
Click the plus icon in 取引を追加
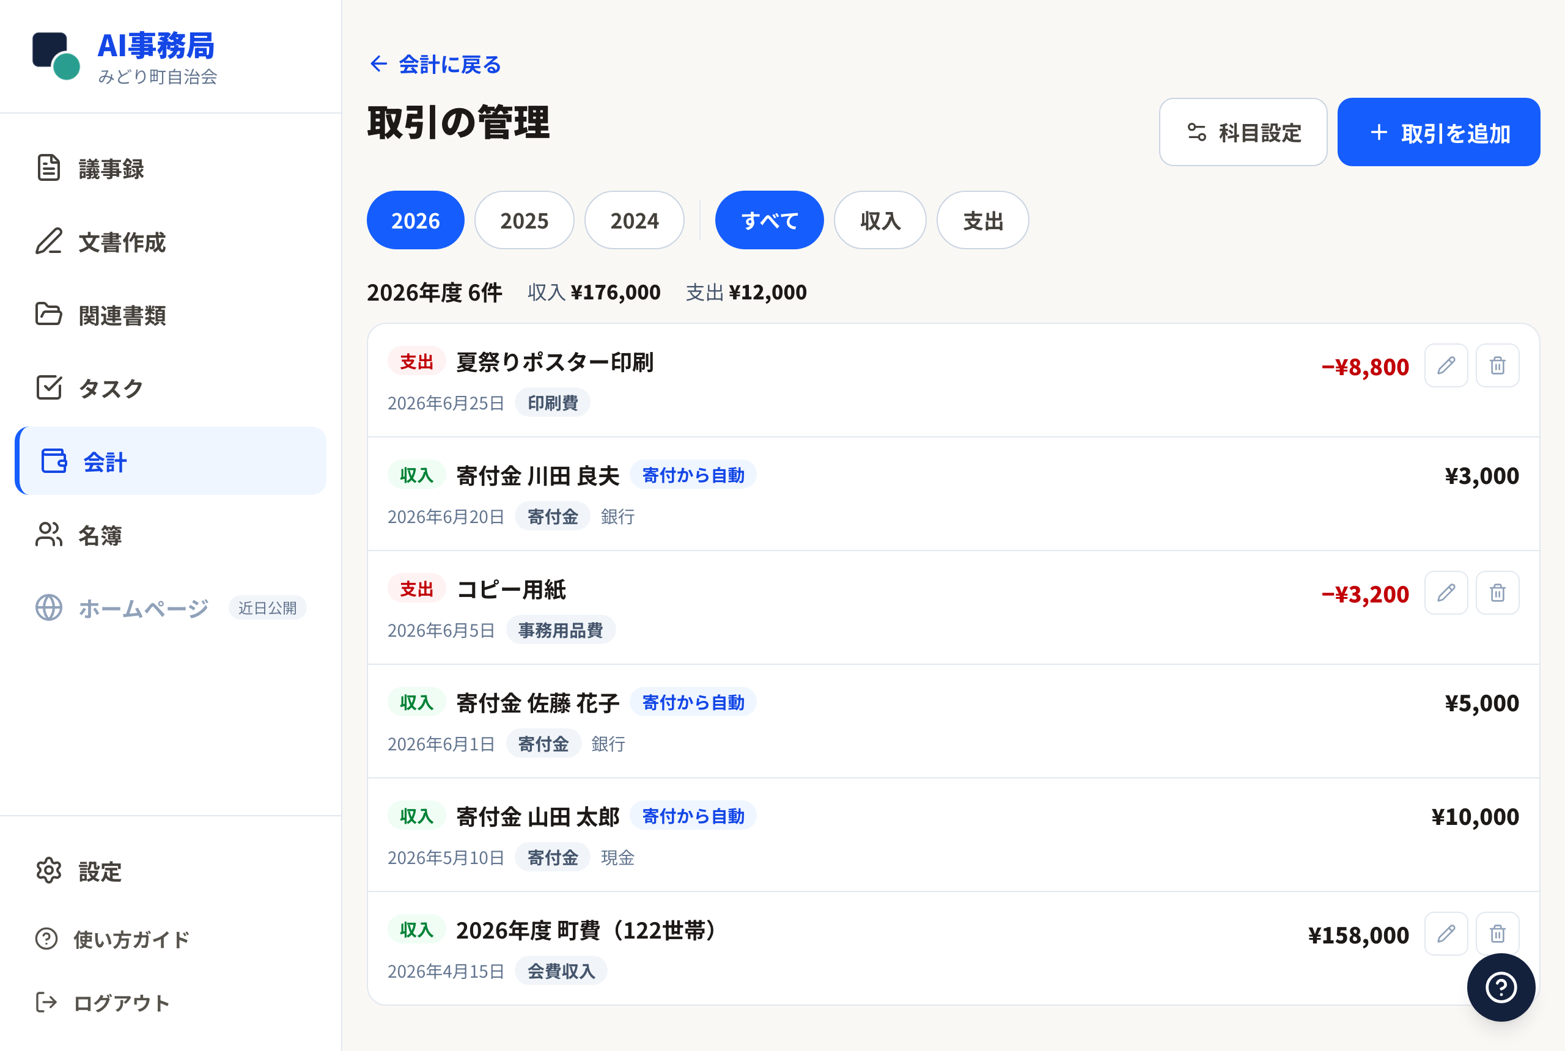pyautogui.click(x=1379, y=132)
